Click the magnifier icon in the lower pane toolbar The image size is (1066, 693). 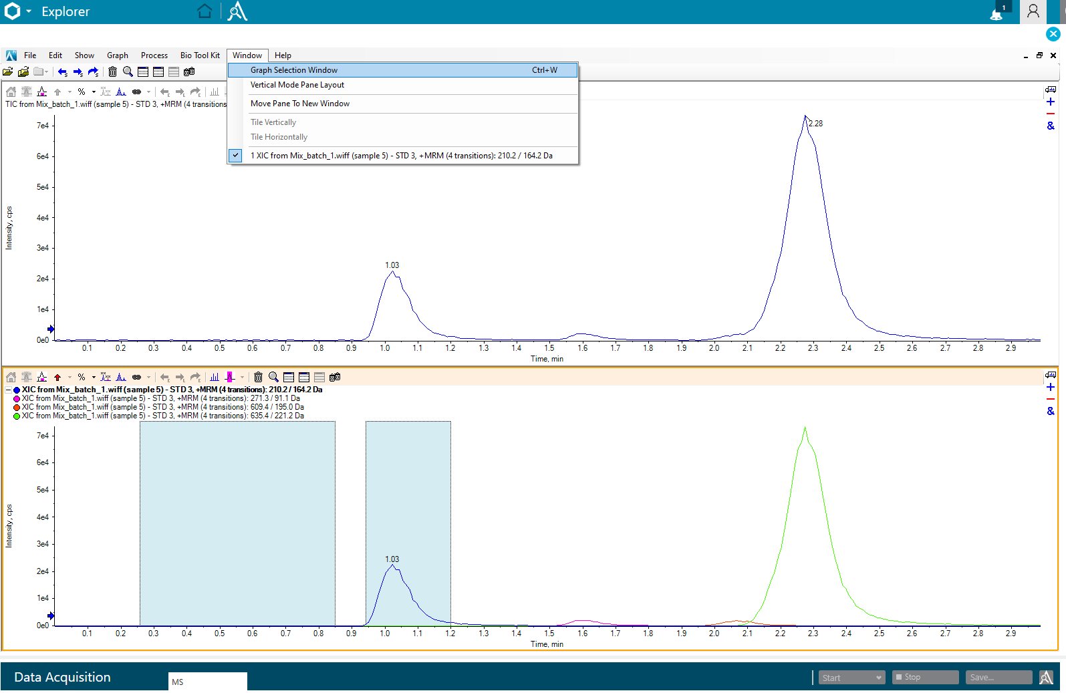273,377
